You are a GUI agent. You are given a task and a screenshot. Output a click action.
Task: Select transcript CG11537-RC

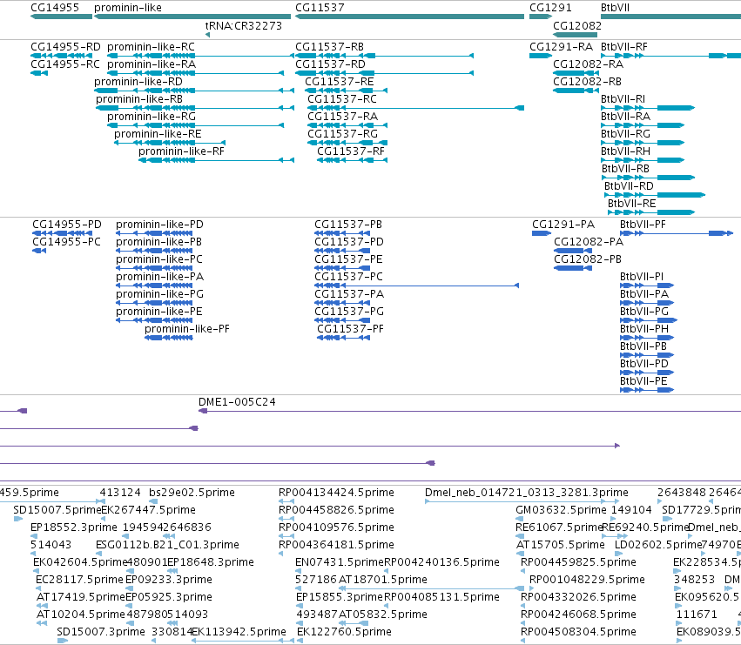[x=342, y=99]
